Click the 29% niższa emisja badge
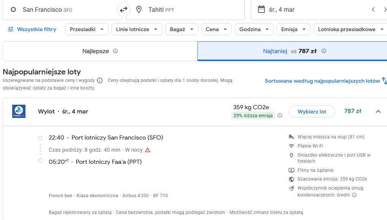 (253, 115)
